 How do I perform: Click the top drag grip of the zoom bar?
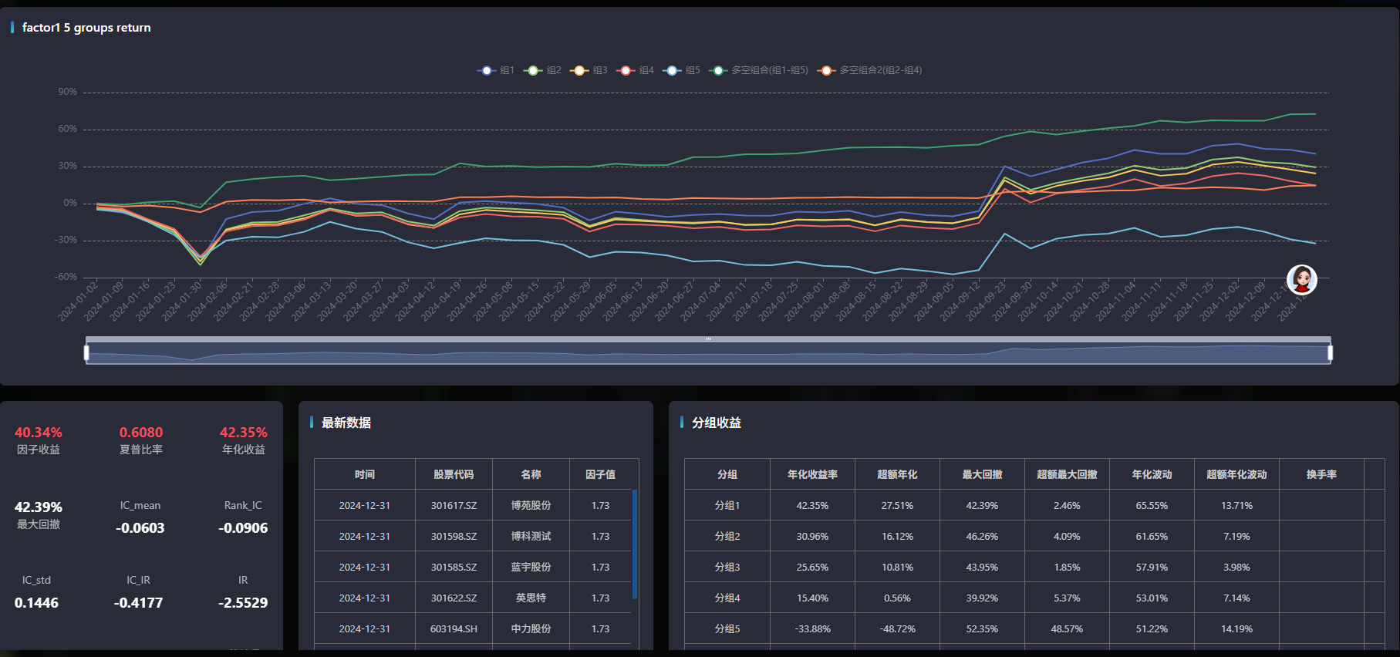click(x=708, y=339)
